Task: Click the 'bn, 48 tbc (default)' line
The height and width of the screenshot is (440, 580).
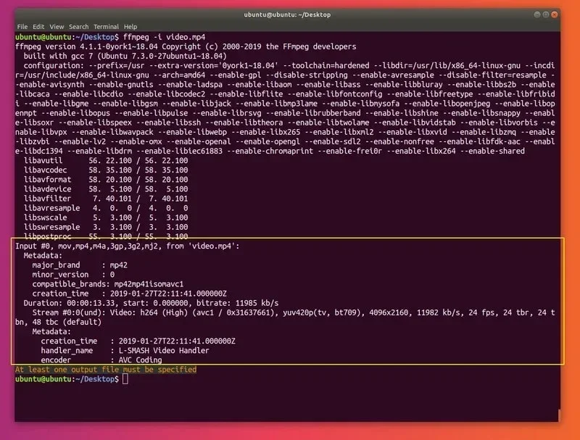Action: coord(58,322)
